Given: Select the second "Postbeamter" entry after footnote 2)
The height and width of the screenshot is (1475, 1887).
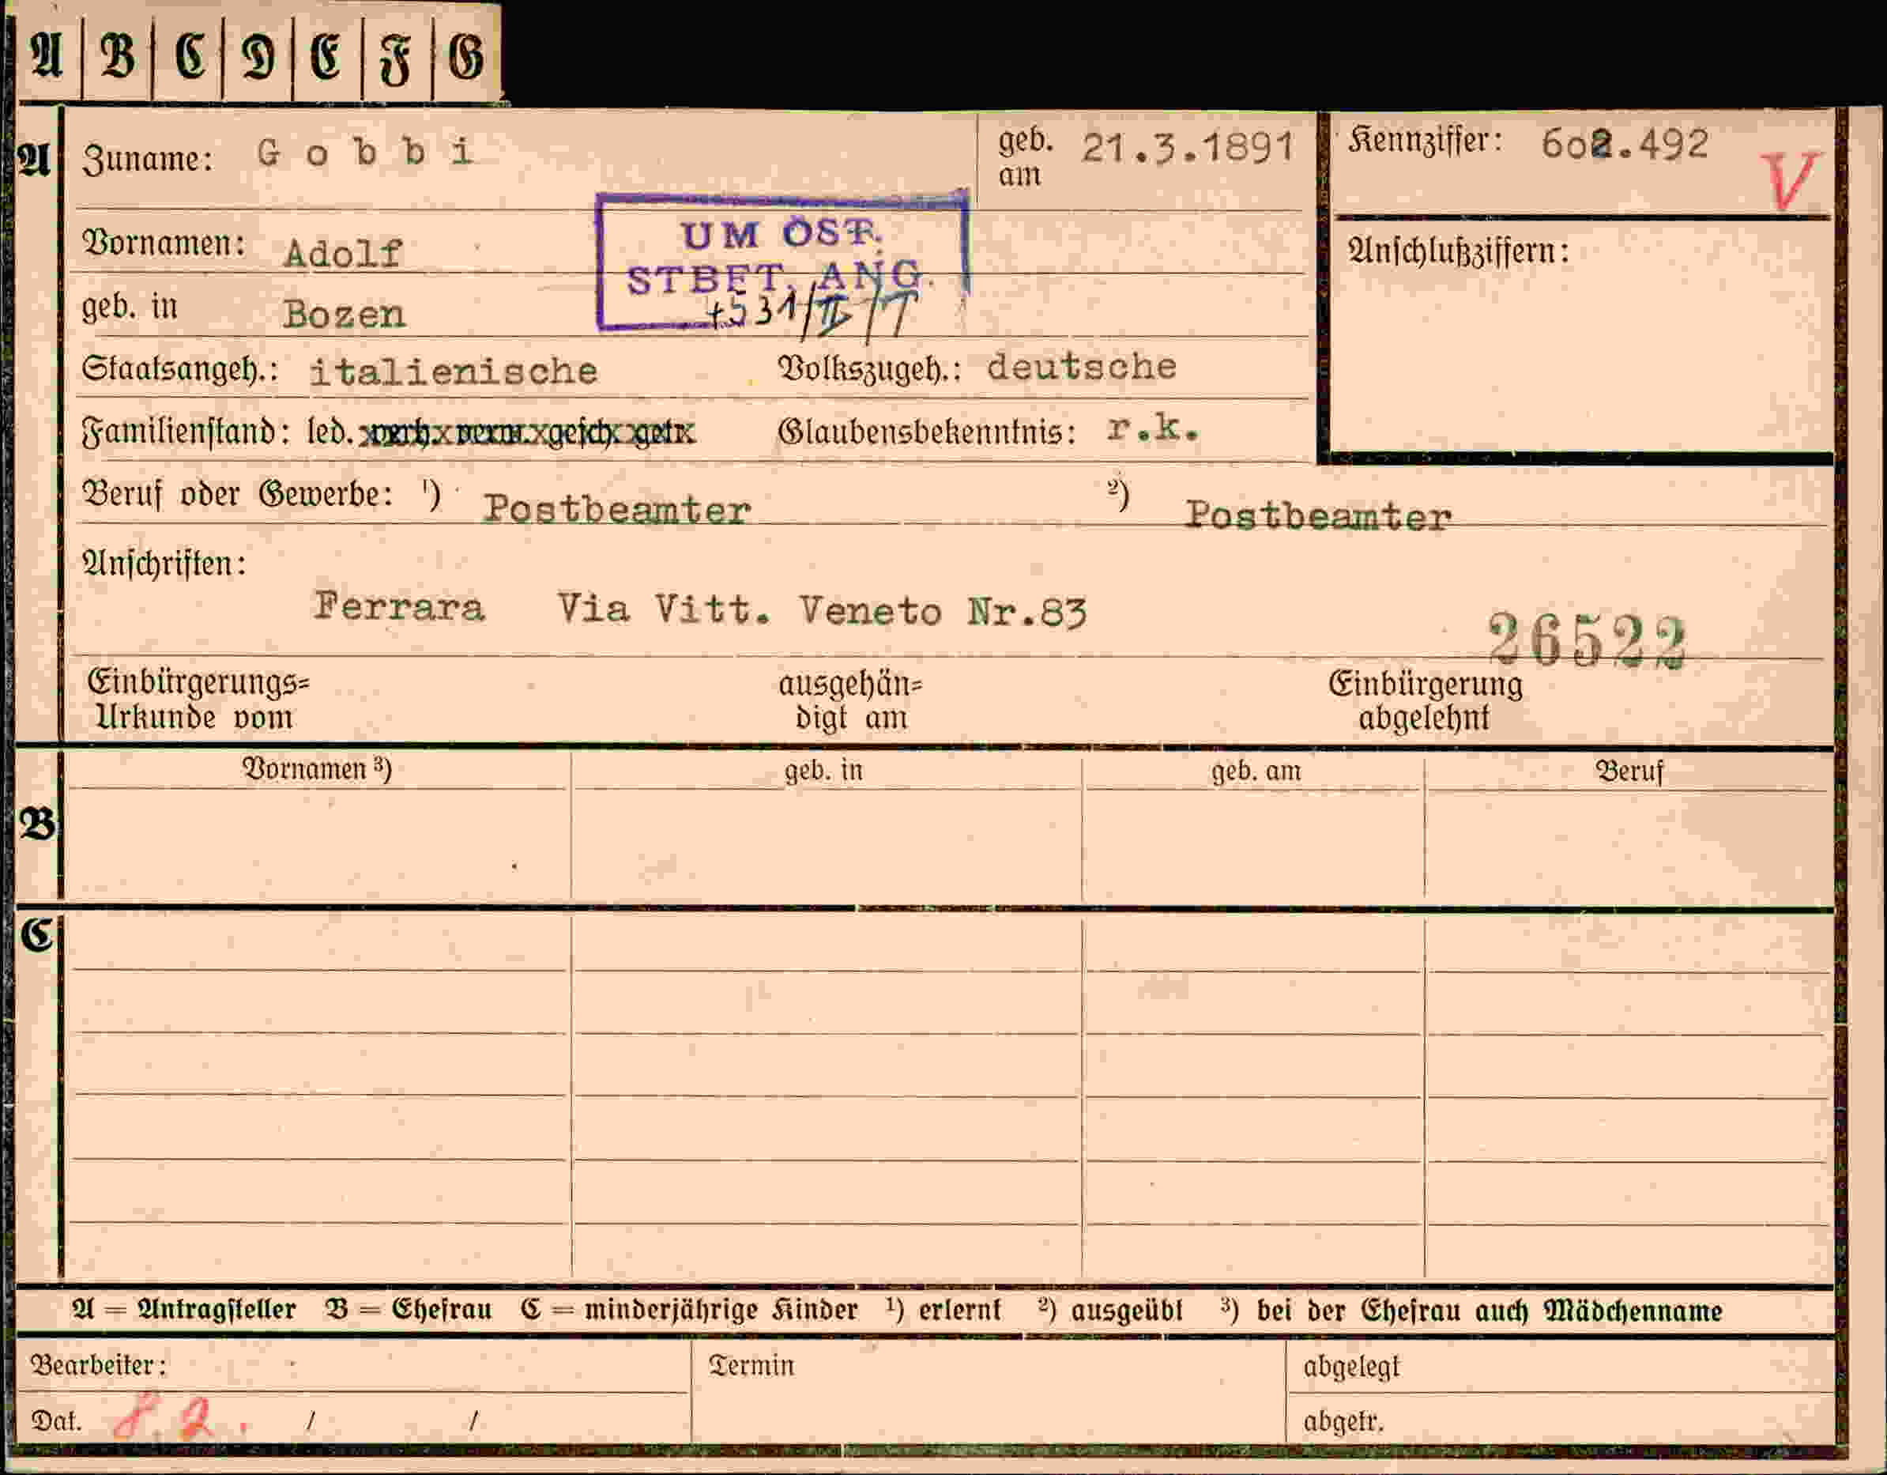Looking at the screenshot, I should pyautogui.click(x=1317, y=516).
